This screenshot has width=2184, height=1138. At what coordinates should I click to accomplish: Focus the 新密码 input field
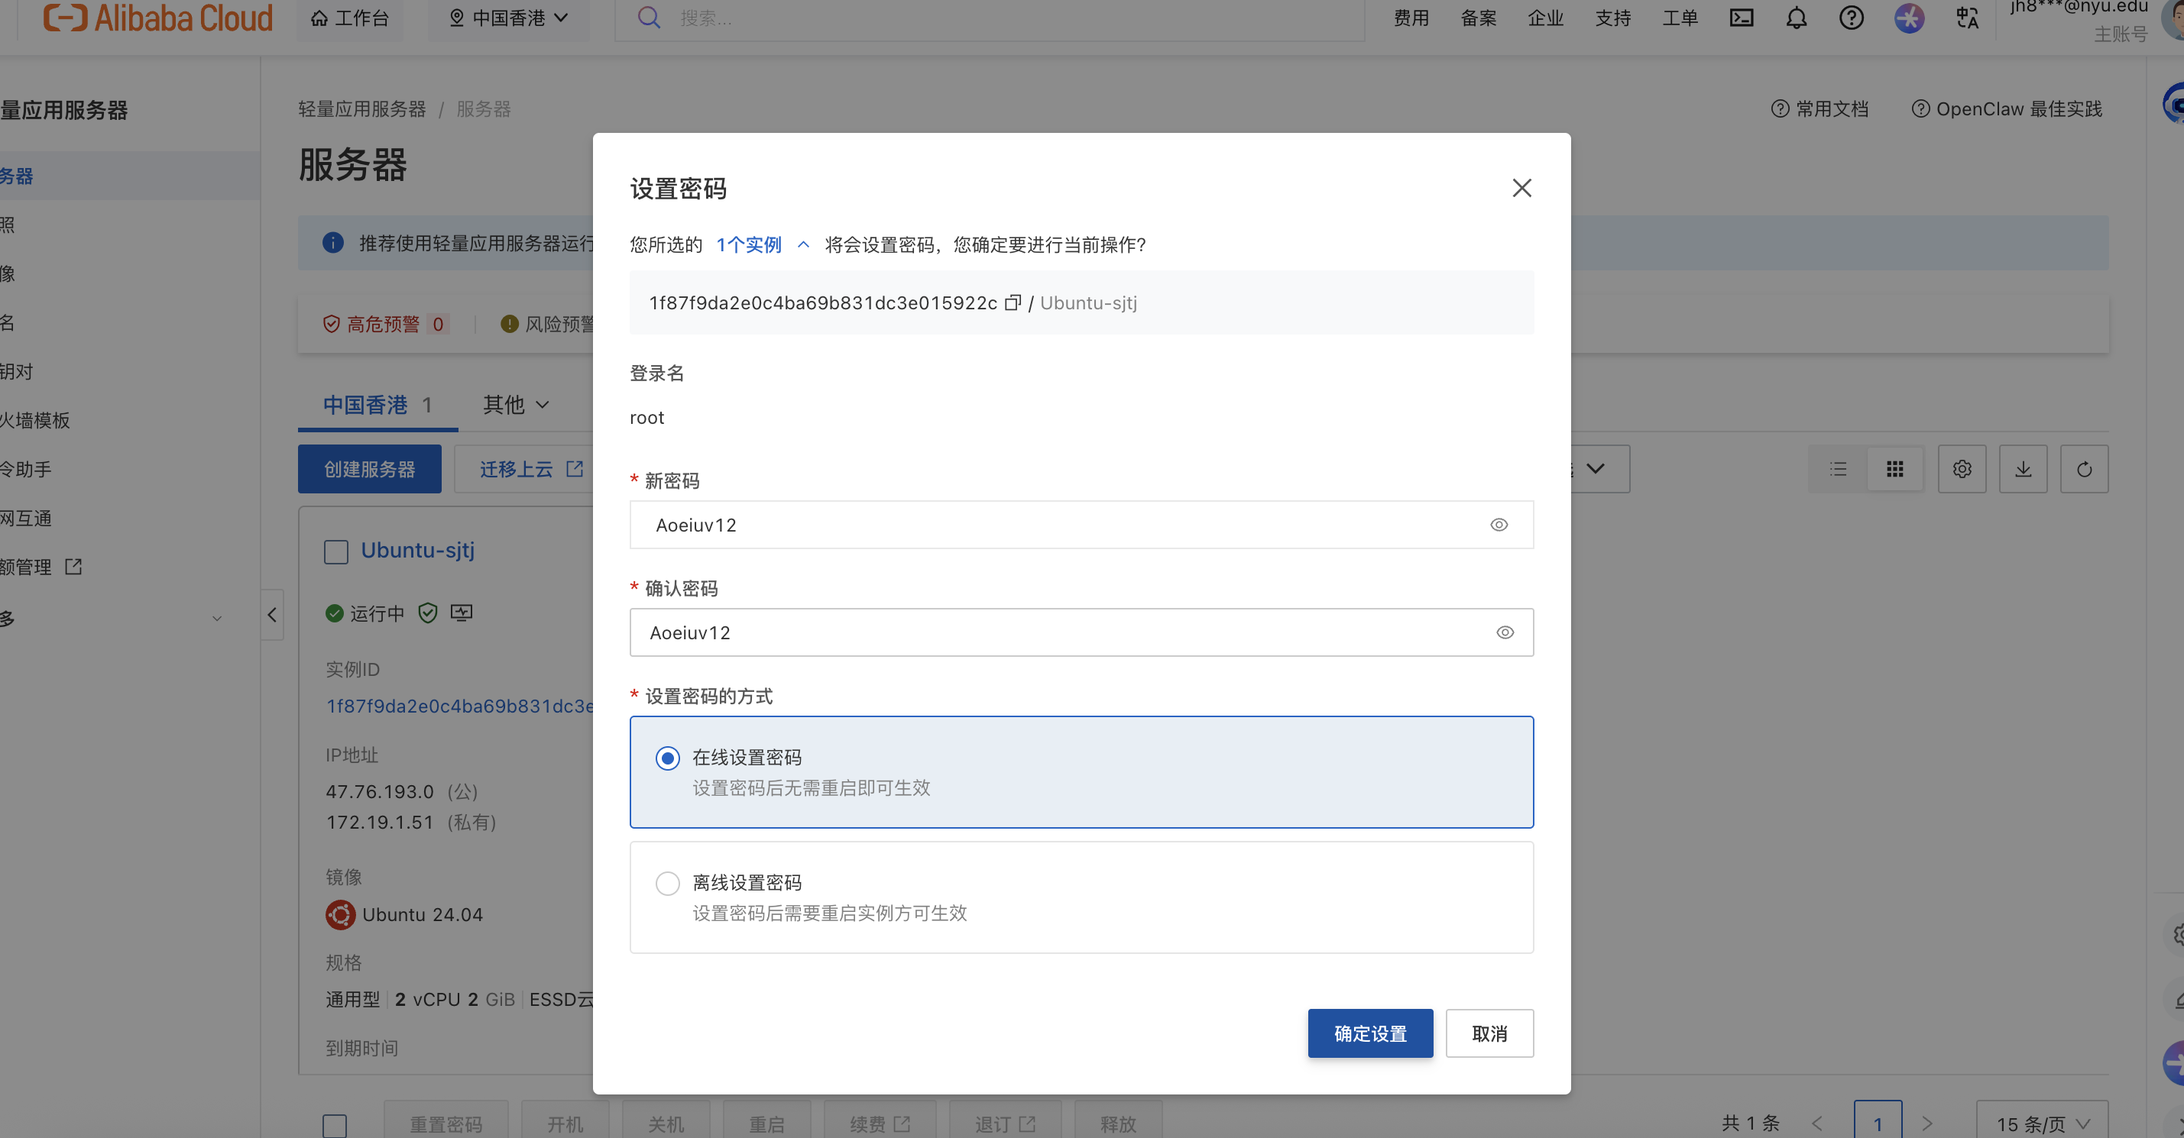[1081, 525]
